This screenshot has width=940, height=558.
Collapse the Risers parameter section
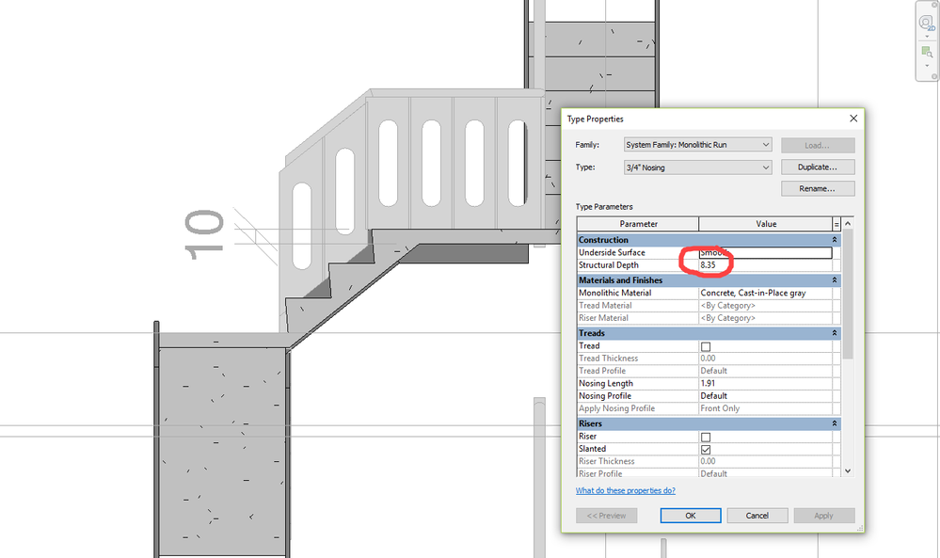tap(836, 422)
